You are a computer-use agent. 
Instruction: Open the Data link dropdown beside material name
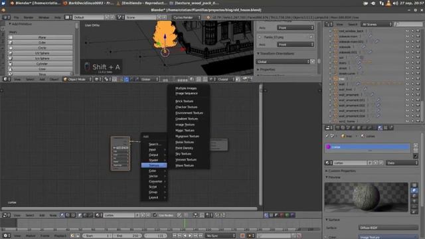(x=402, y=163)
